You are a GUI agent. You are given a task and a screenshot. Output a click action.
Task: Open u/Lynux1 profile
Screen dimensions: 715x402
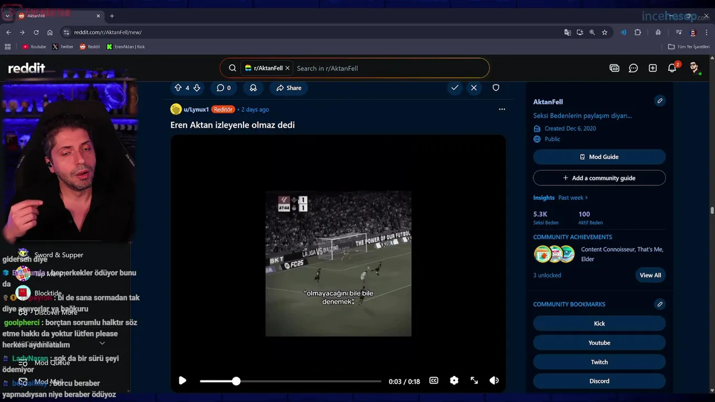click(x=196, y=109)
